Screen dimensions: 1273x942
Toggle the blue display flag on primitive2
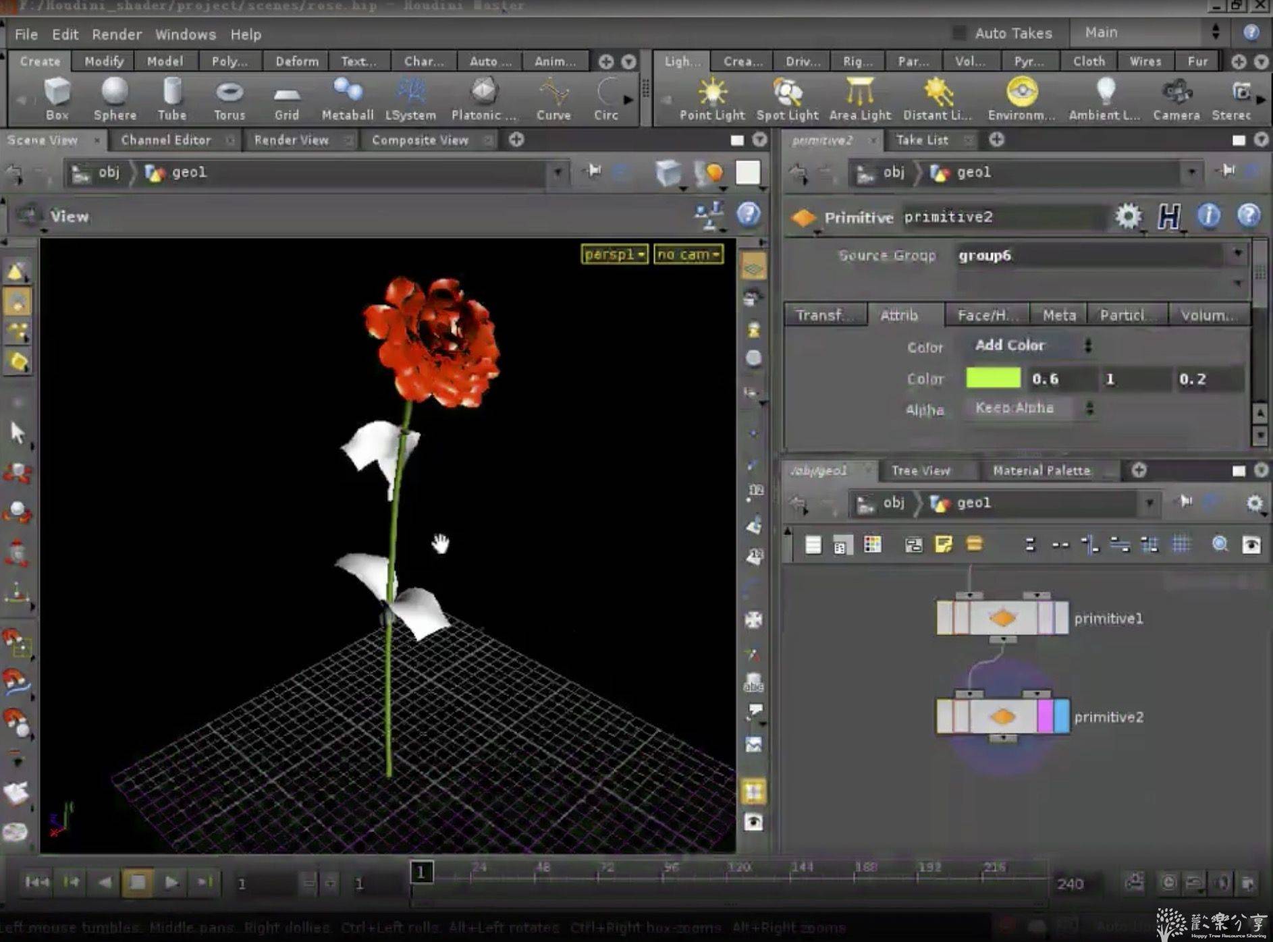pos(1061,717)
